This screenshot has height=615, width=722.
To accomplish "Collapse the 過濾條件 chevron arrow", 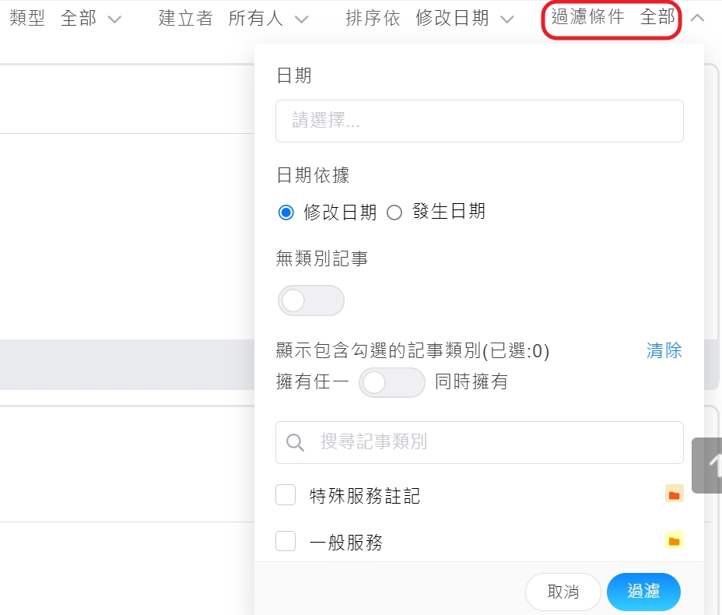I will [698, 19].
